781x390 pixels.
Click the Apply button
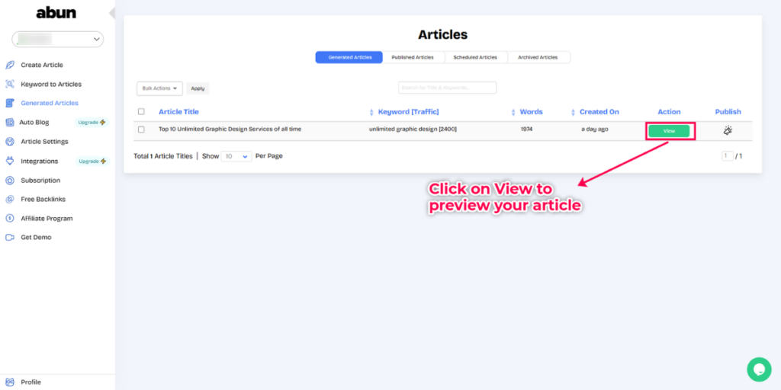point(198,88)
